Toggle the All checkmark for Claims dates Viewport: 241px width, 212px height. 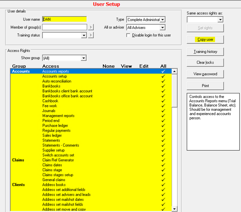point(163,165)
